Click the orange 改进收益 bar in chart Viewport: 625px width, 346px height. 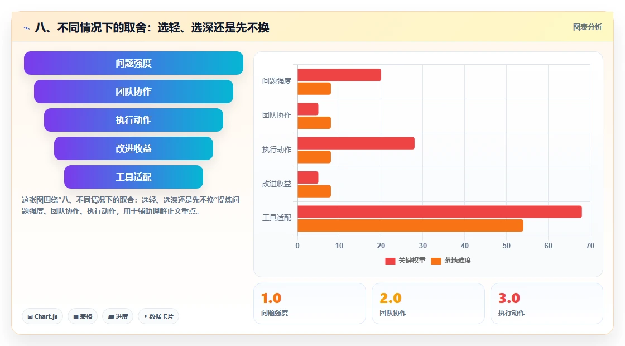point(314,191)
